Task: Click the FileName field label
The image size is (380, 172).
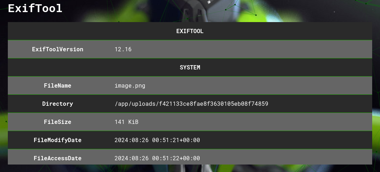Action: click(57, 85)
